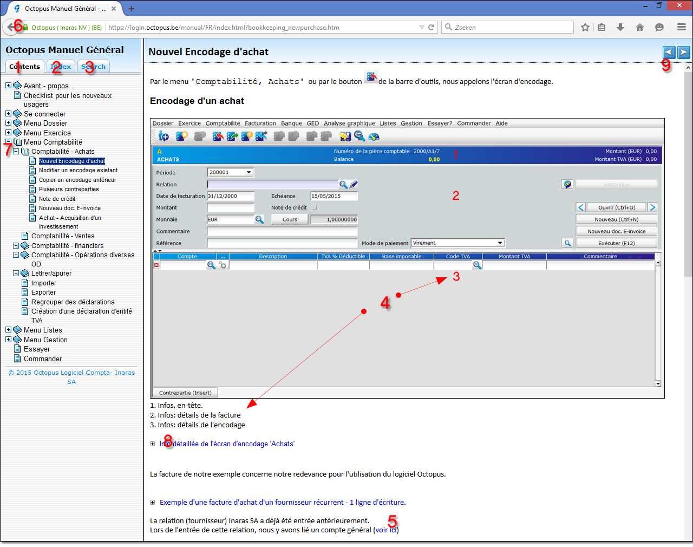Open the URL bar history dropdown arrow

point(422,27)
